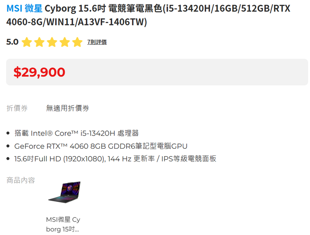Click the i5-13420H processor bullet point
The height and width of the screenshot is (235, 310).
77,133
